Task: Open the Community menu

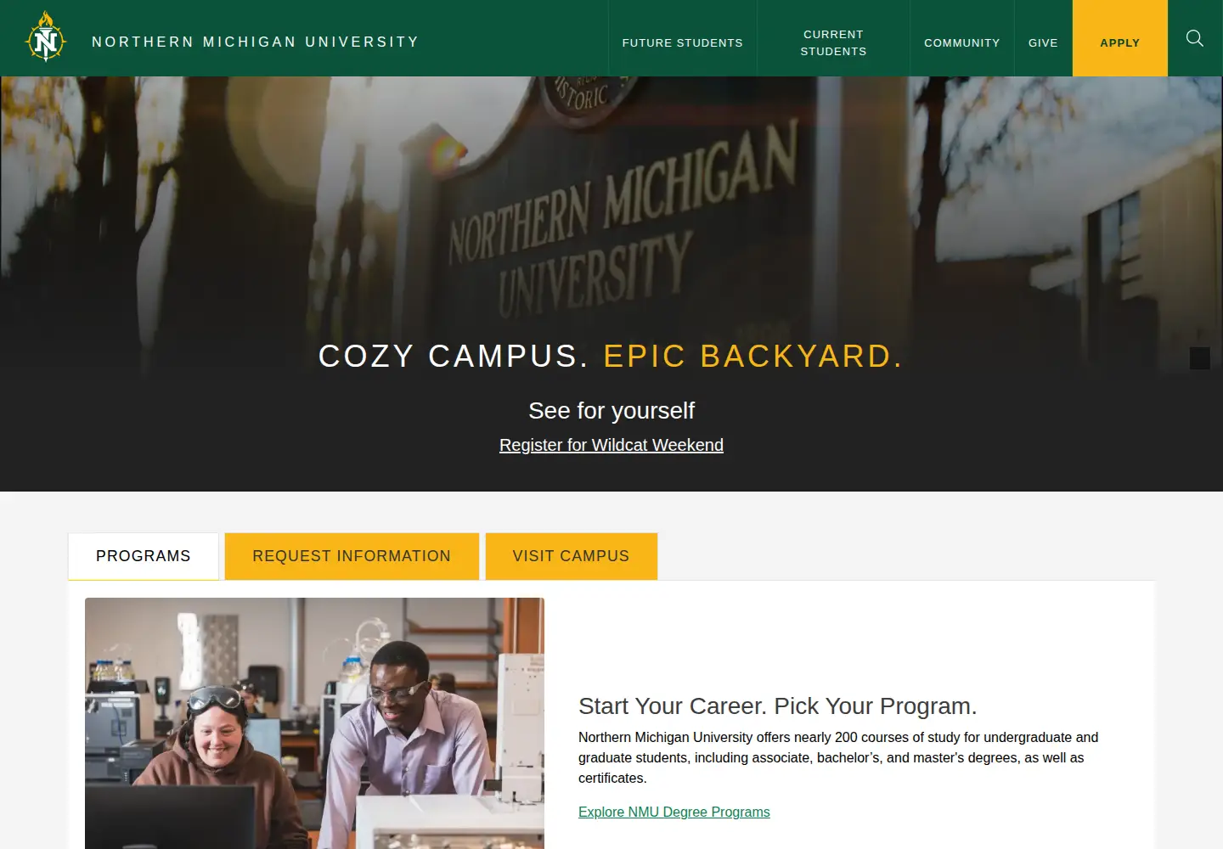Action: click(962, 42)
